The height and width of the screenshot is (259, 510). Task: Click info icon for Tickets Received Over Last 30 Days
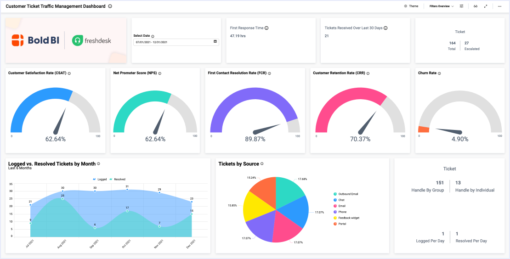click(x=386, y=28)
